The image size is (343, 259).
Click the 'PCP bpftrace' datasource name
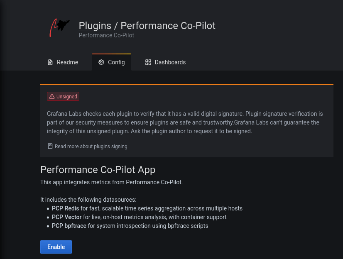point(69,226)
